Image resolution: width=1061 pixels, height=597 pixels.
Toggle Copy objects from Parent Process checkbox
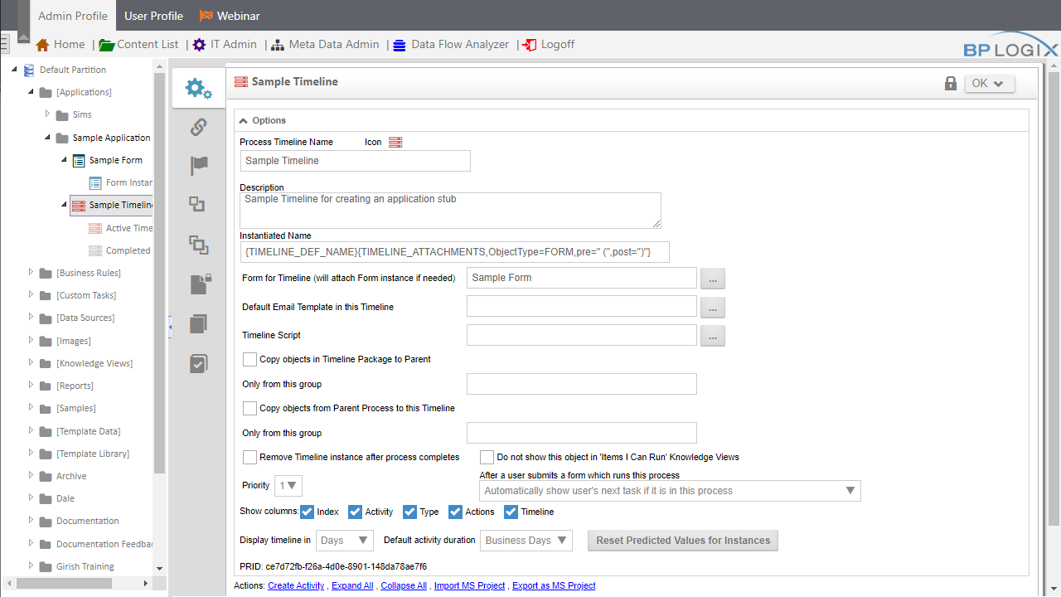250,408
